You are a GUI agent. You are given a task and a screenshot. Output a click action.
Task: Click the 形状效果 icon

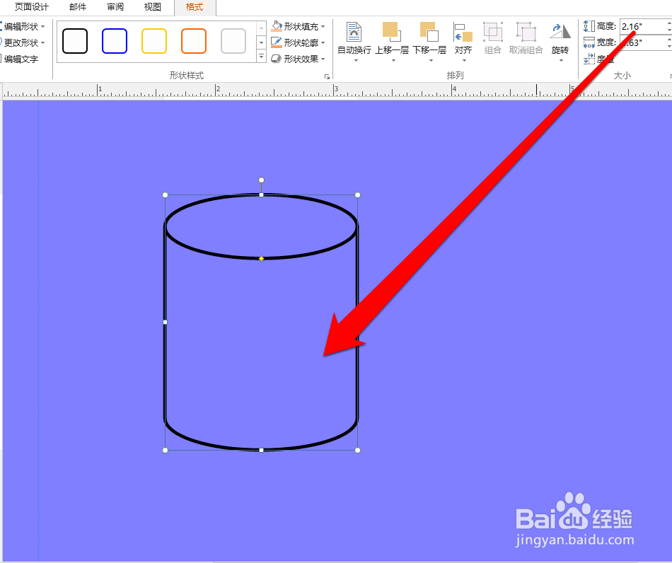point(277,59)
